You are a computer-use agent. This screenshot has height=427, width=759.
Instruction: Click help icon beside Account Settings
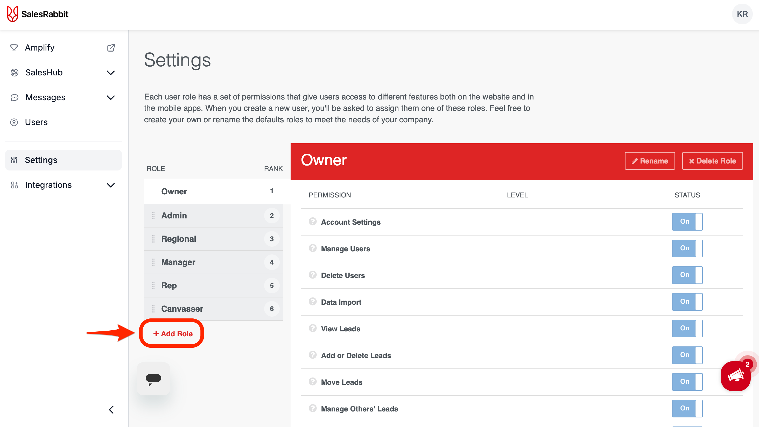(x=312, y=222)
